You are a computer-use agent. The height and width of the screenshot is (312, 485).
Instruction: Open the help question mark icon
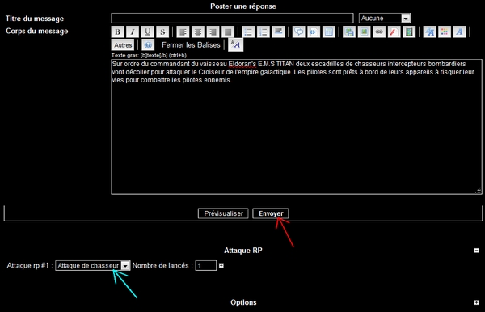(148, 45)
